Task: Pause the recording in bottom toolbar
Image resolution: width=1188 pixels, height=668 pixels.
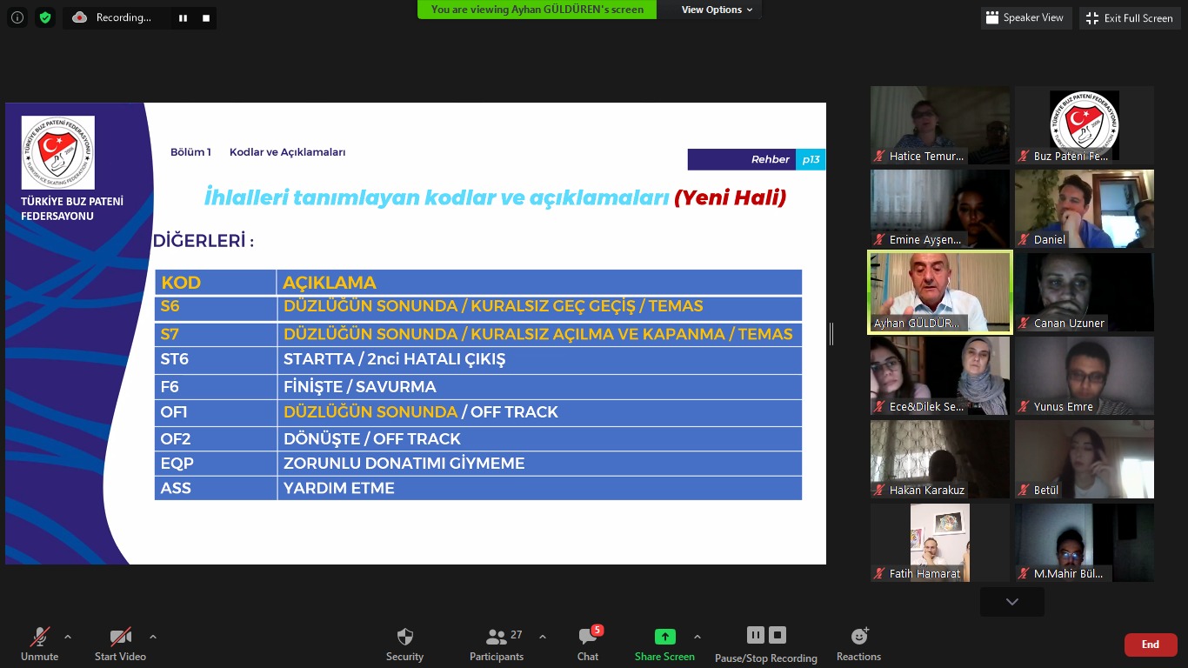Action: pyautogui.click(x=755, y=635)
